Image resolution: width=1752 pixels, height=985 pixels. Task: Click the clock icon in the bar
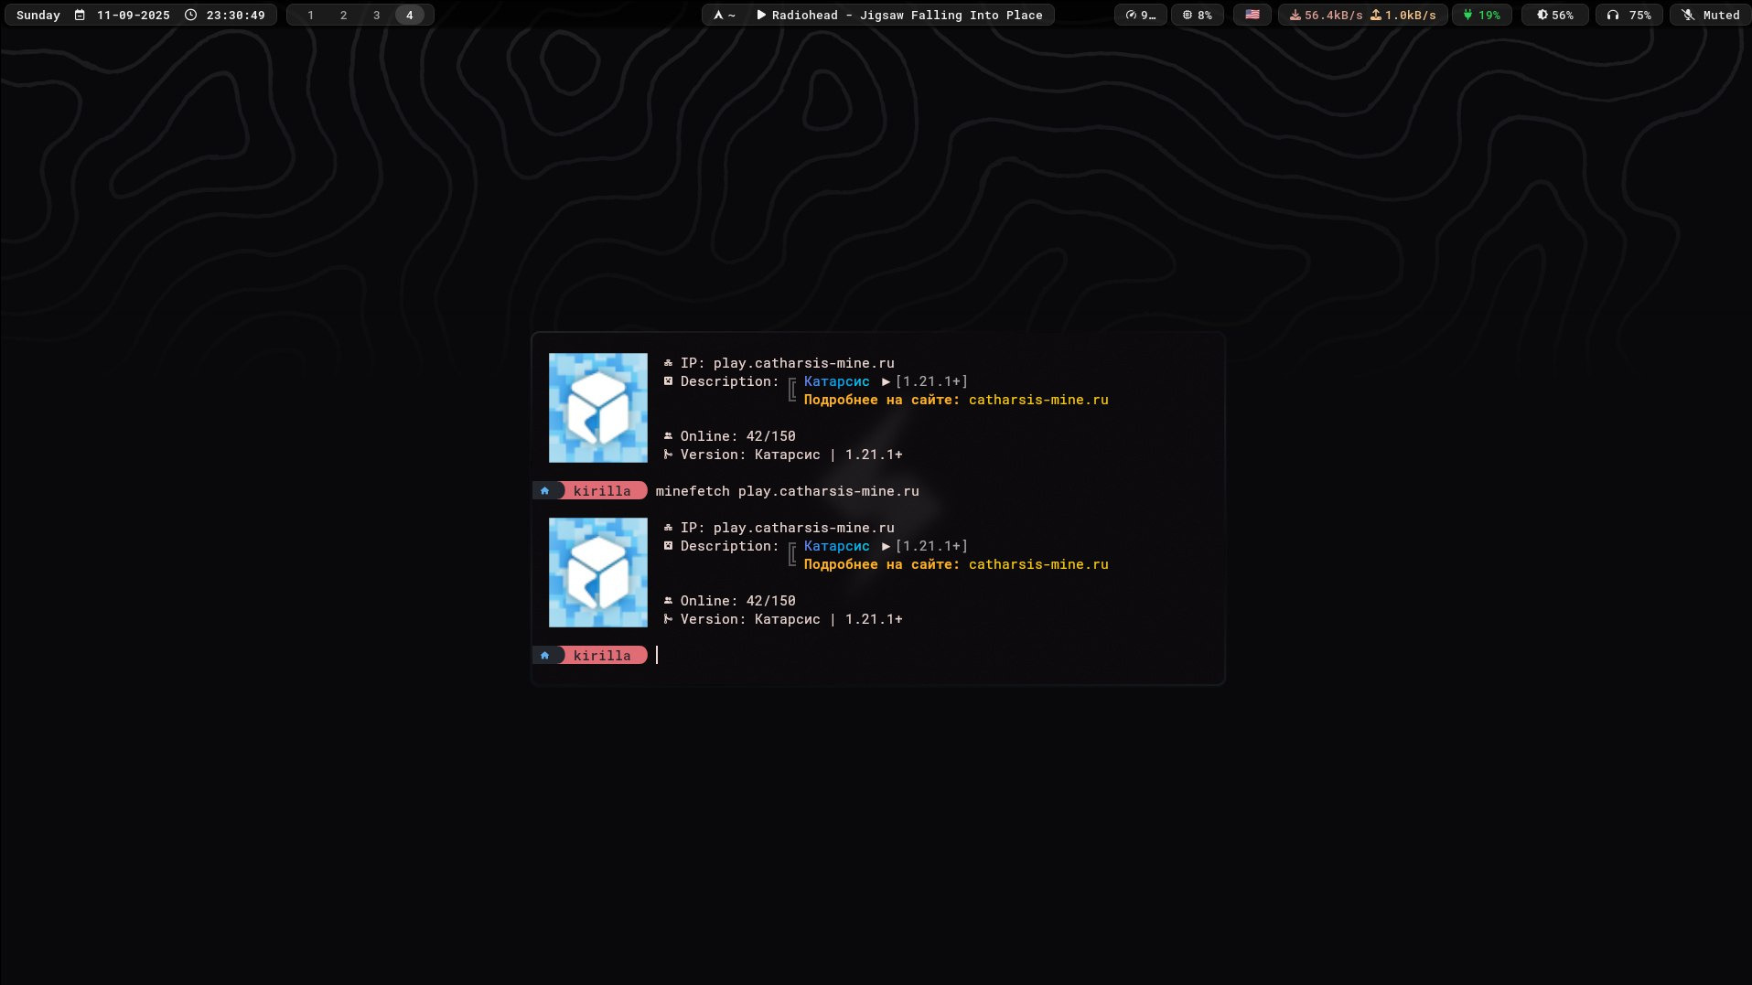pyautogui.click(x=190, y=15)
